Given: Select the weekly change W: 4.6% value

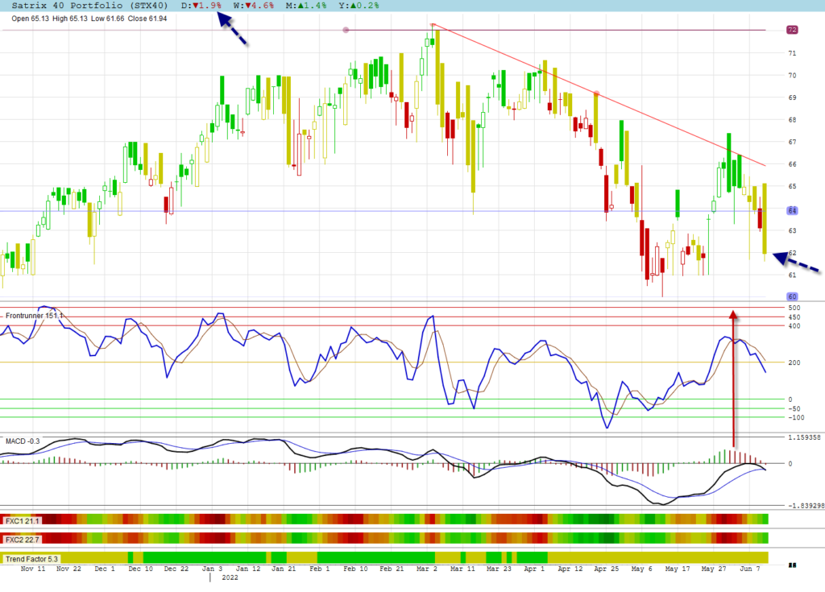Looking at the screenshot, I should tap(254, 6).
